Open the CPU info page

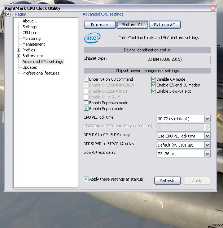click(30, 33)
